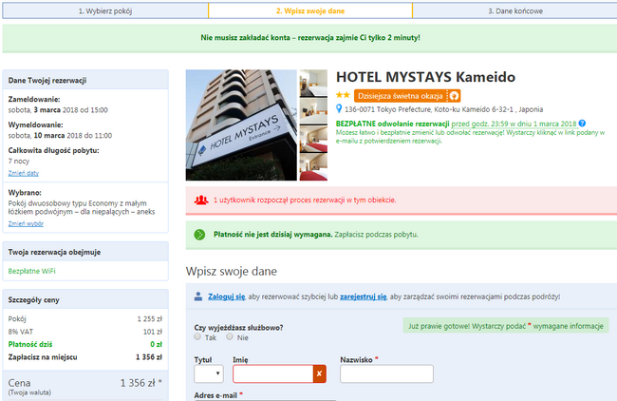Clear the Imię field with the X icon
The width and height of the screenshot is (617, 401).
click(319, 373)
